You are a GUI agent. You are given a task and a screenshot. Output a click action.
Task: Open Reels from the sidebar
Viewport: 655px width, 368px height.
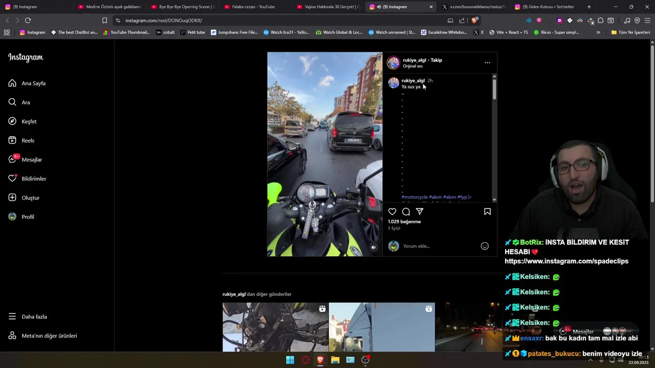(x=21, y=141)
